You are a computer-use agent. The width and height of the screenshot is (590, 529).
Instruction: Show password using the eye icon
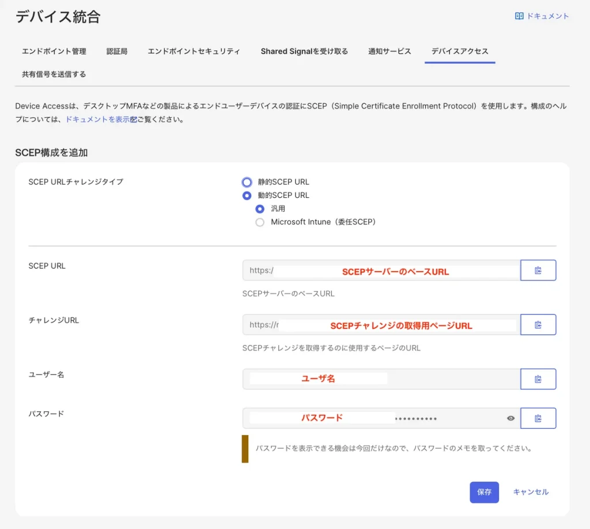coord(510,418)
